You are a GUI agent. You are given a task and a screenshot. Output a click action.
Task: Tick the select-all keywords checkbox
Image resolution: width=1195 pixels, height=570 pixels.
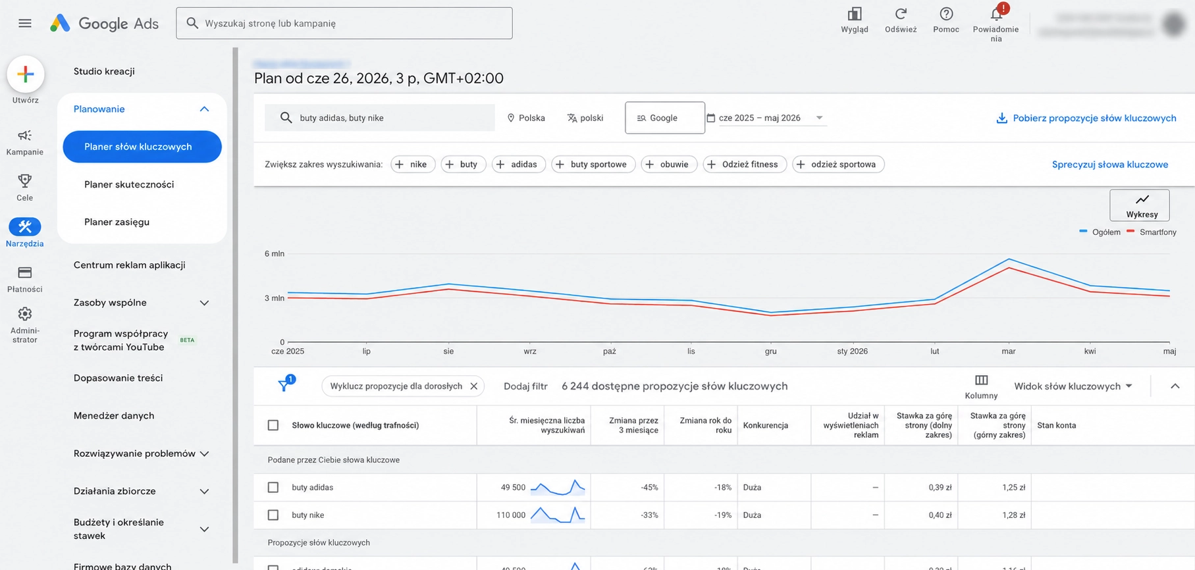273,425
